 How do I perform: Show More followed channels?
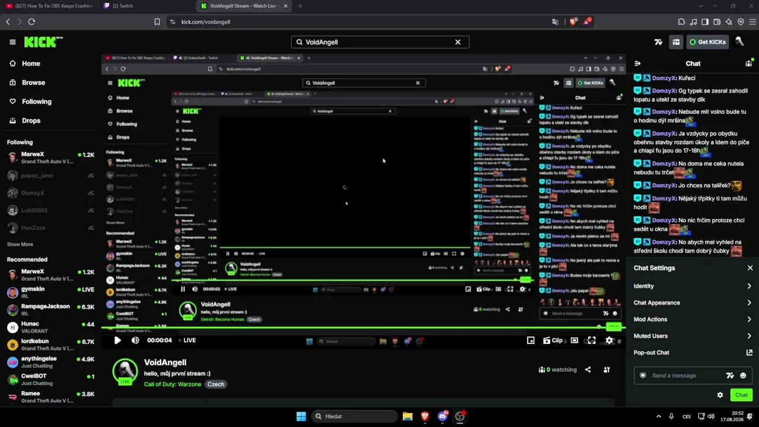[20, 244]
